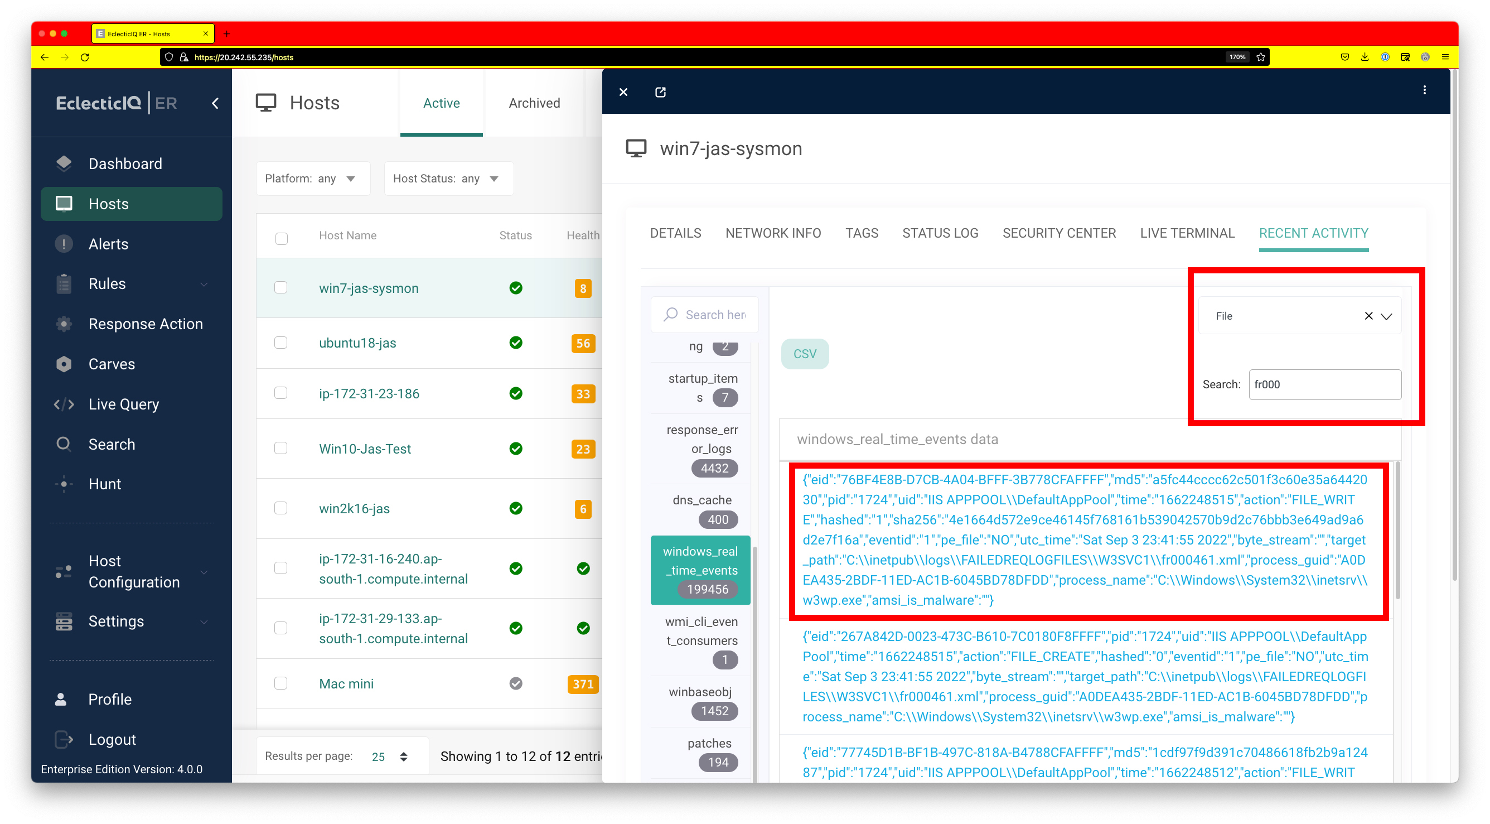Focus the query list Search here field

click(704, 315)
